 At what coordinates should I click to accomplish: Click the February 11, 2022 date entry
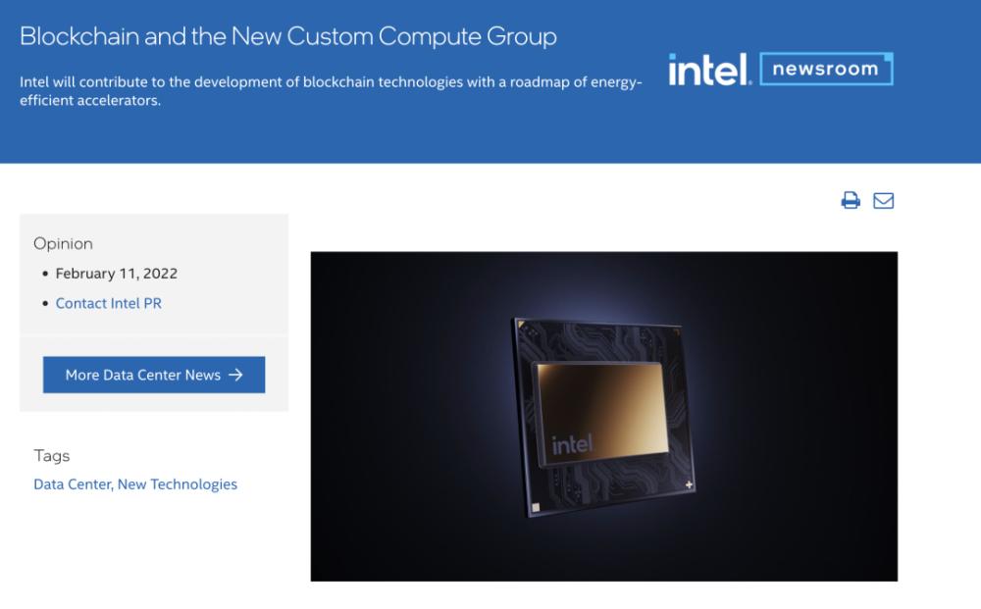tap(117, 274)
